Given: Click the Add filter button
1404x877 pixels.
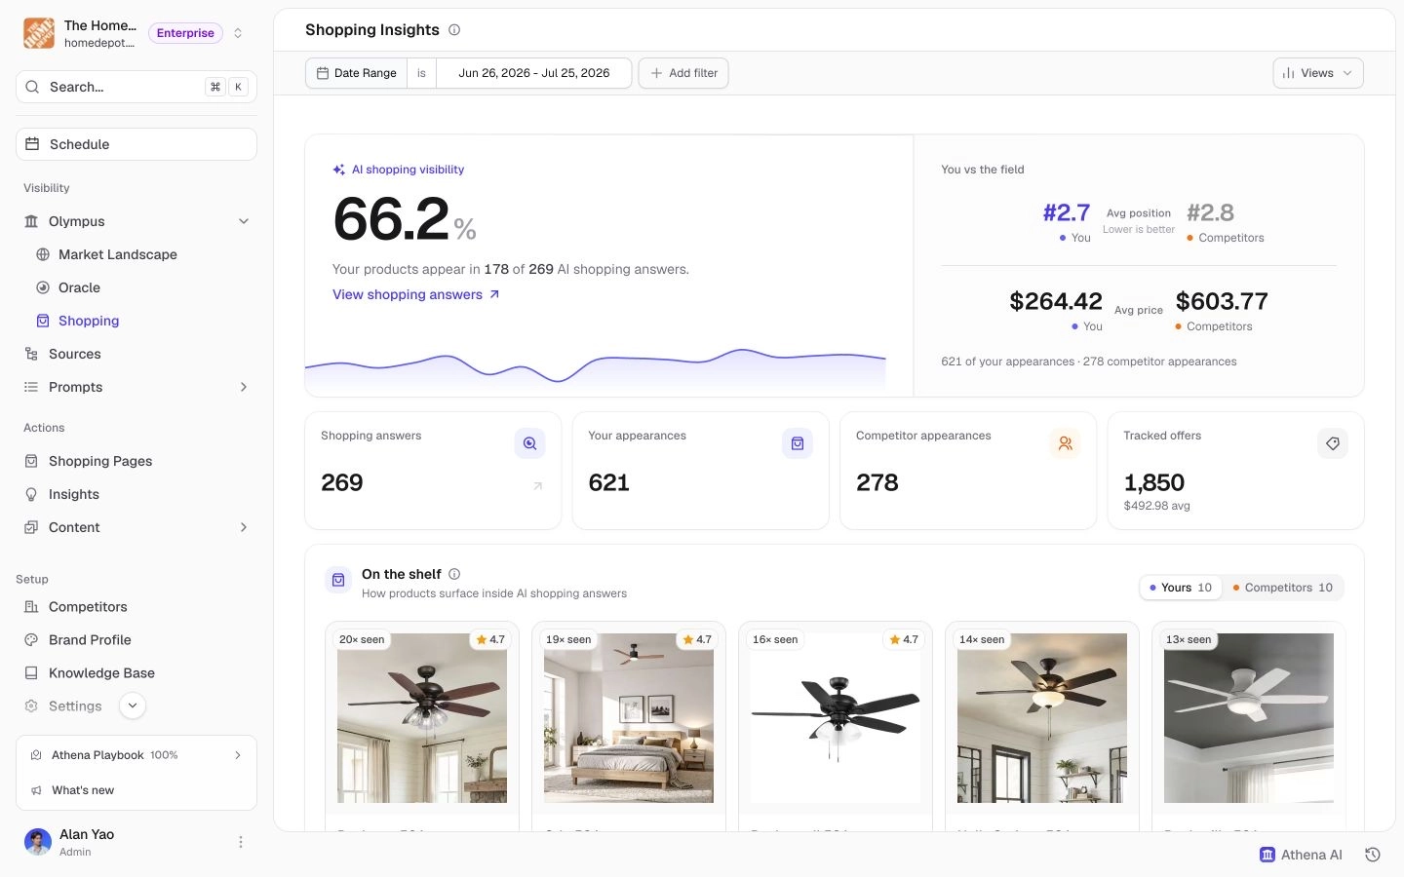Looking at the screenshot, I should point(683,73).
